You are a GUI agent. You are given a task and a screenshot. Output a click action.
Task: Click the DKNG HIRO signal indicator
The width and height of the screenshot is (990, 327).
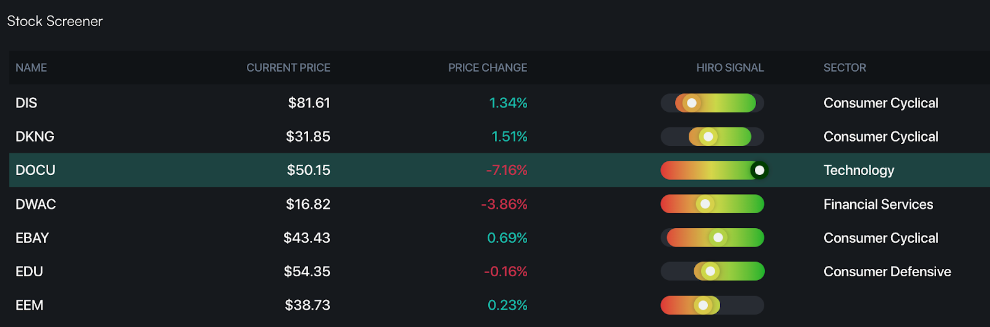[x=708, y=137]
